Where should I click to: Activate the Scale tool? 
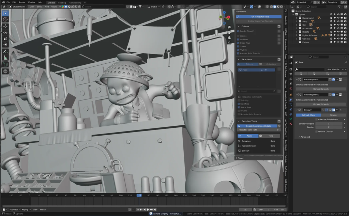[5, 38]
